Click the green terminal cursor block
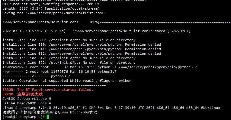Image resolution: width=231 pixels, height=120 pixels. [x=48, y=117]
